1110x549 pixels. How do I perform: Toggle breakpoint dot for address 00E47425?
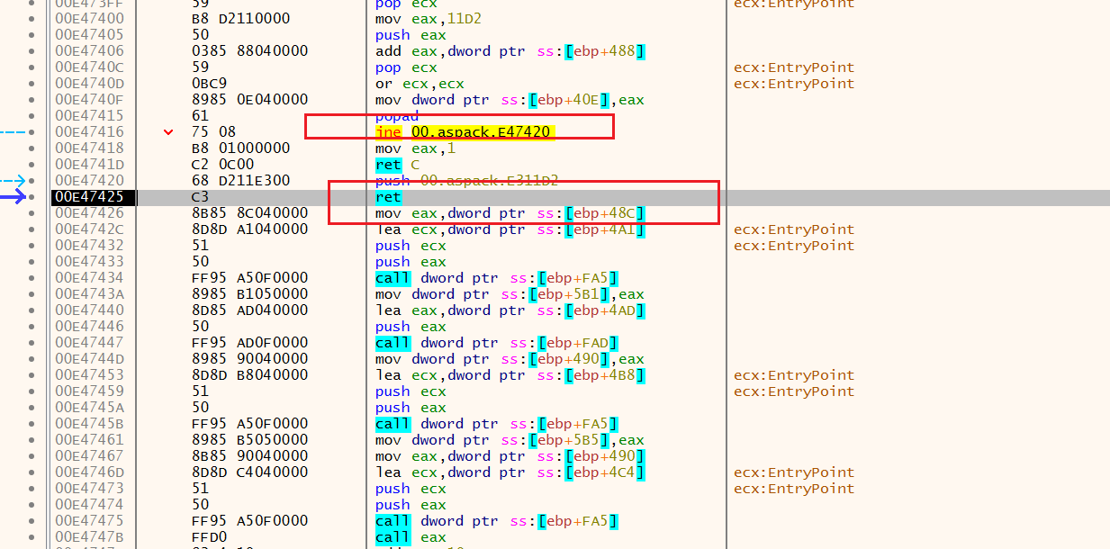point(33,197)
